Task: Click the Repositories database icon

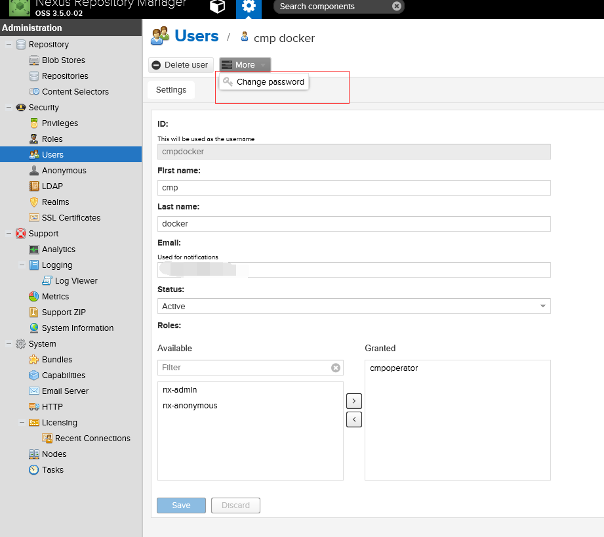Action: pos(34,76)
